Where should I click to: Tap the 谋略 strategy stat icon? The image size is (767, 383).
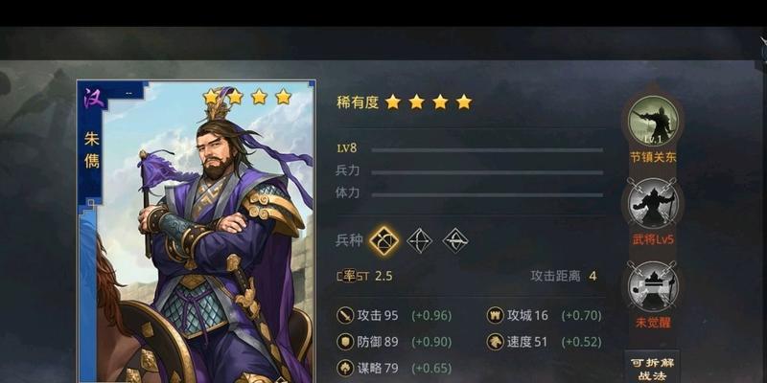(x=345, y=368)
